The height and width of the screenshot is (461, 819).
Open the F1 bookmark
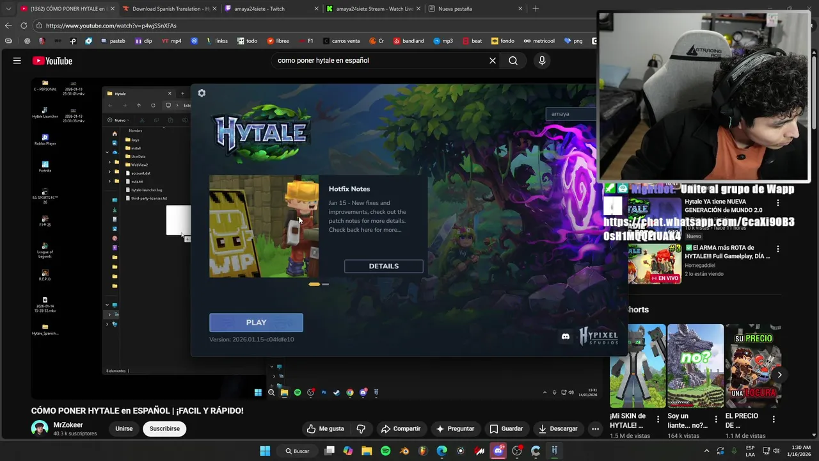306,41
